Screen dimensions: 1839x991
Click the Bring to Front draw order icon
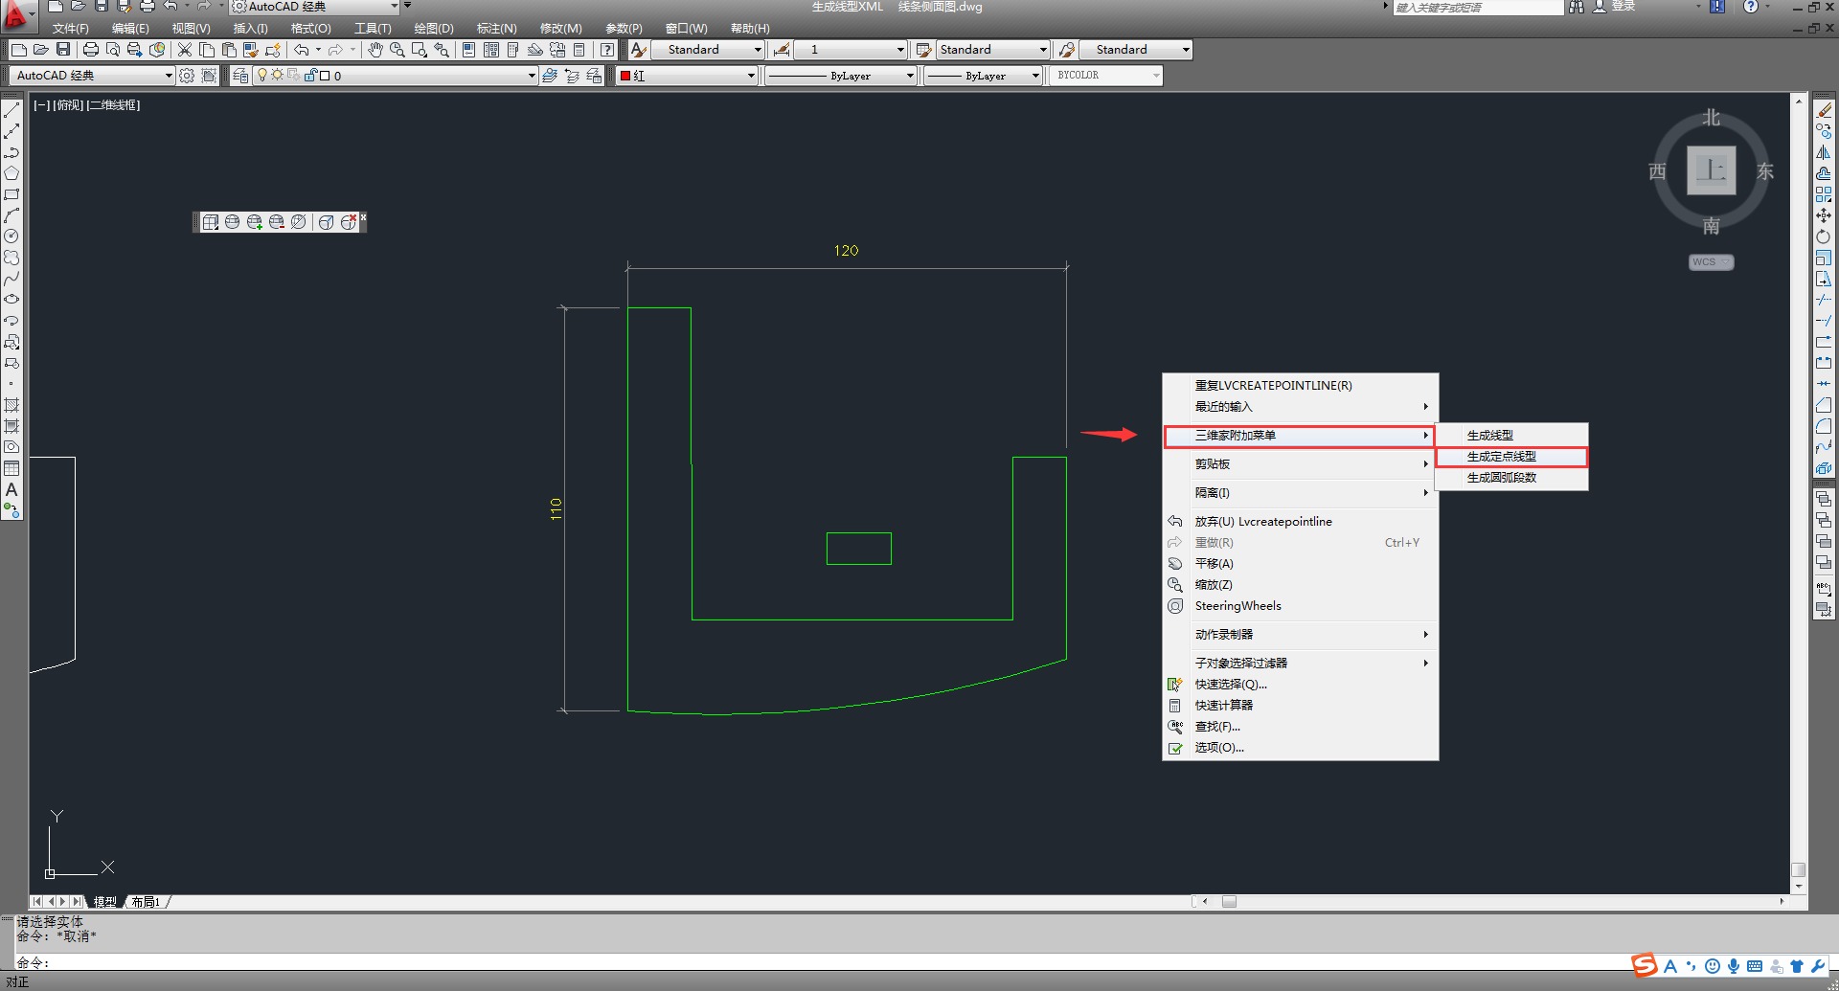pos(1824,500)
